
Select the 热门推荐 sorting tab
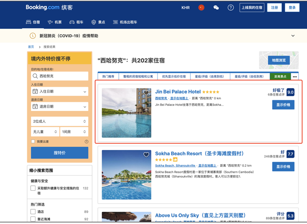(x=107, y=77)
